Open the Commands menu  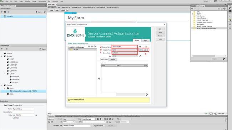(42, 1)
